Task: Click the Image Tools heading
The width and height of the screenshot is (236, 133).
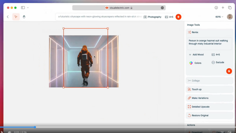Action: click(194, 25)
